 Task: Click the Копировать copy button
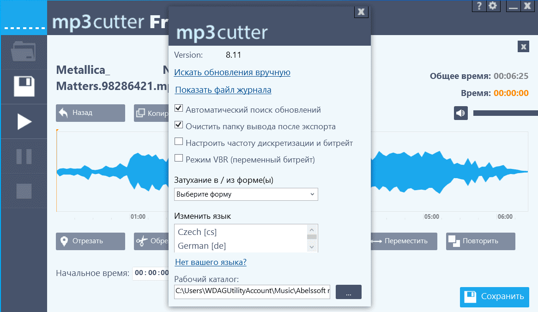(151, 113)
